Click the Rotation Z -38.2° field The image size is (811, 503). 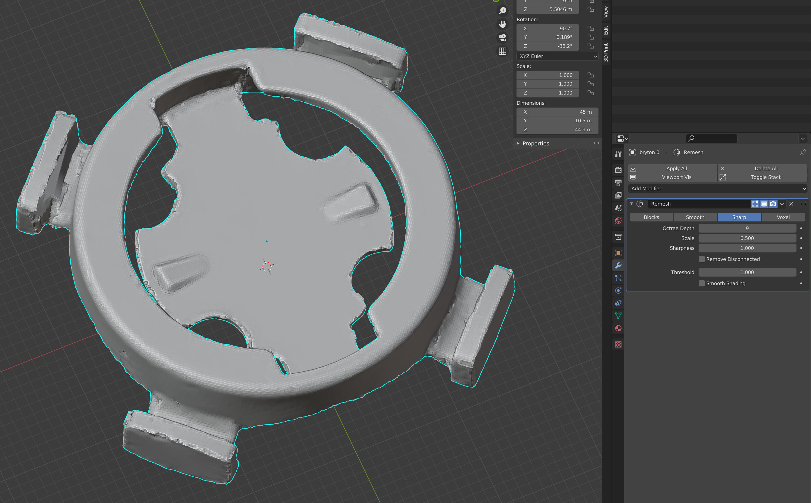(x=548, y=46)
